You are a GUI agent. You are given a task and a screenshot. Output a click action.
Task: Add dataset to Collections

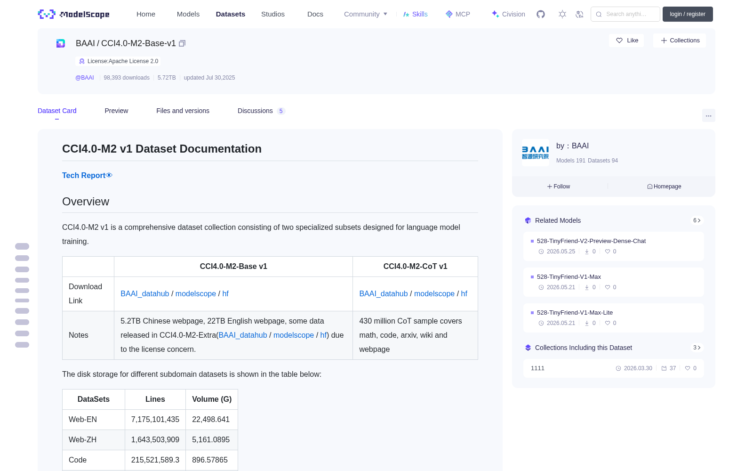click(x=680, y=41)
